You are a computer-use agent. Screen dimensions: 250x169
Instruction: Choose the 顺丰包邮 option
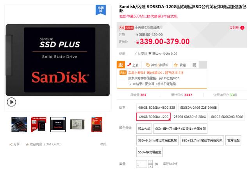coord(144,129)
